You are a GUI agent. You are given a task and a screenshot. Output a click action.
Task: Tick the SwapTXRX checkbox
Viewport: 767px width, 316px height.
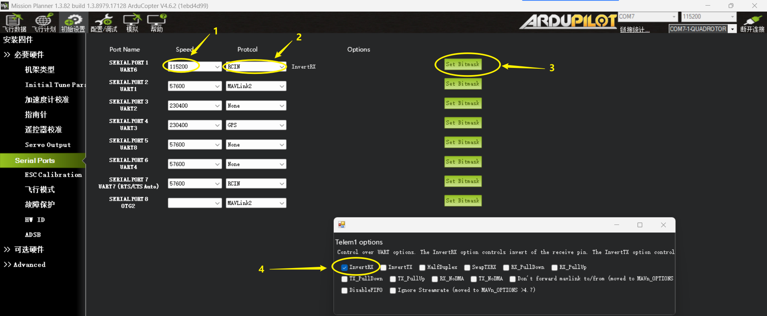(467, 267)
